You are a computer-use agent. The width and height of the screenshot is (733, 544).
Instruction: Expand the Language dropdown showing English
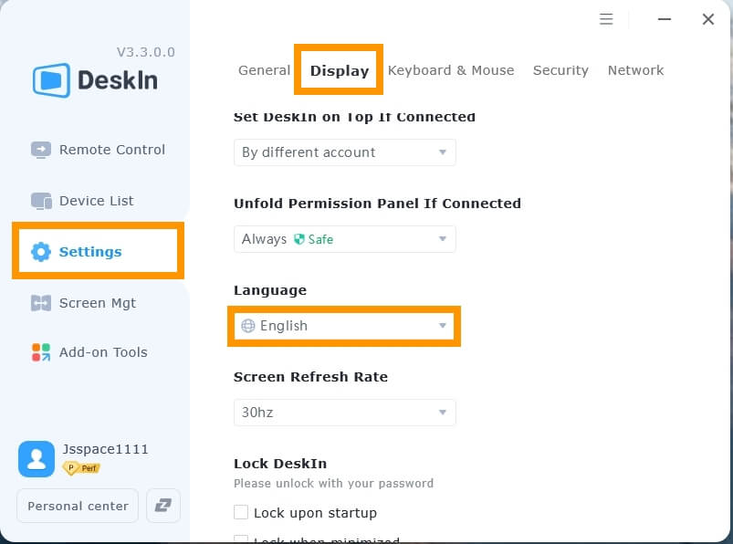(344, 326)
